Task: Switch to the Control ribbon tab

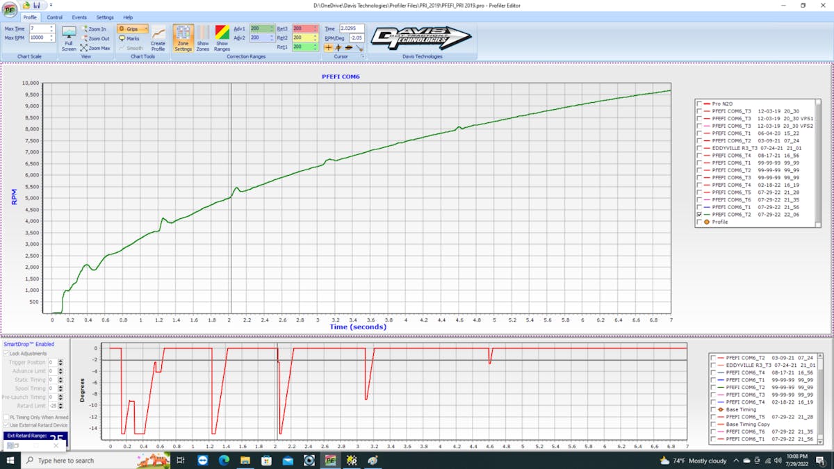Action: click(x=55, y=17)
